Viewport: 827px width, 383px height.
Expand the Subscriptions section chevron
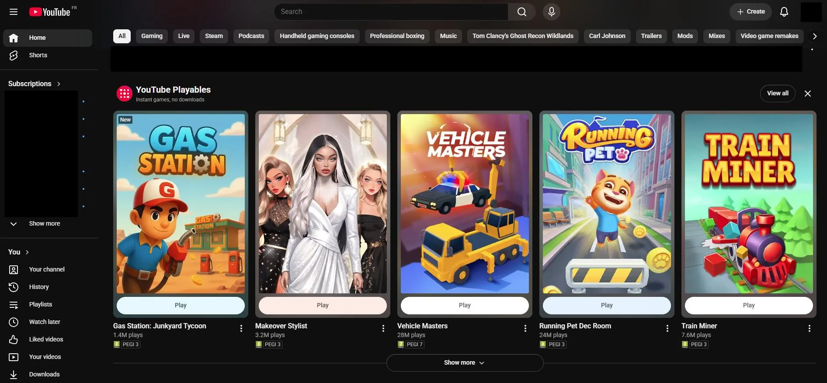(59, 84)
